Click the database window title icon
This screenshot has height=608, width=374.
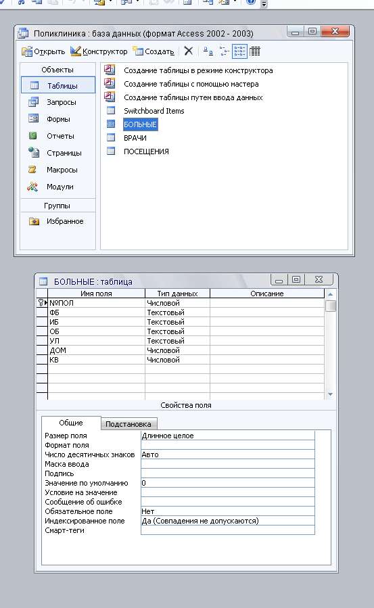(24, 33)
